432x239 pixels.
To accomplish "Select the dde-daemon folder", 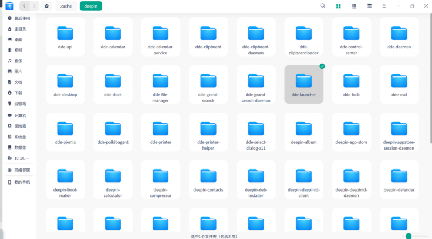I will pos(399,37).
